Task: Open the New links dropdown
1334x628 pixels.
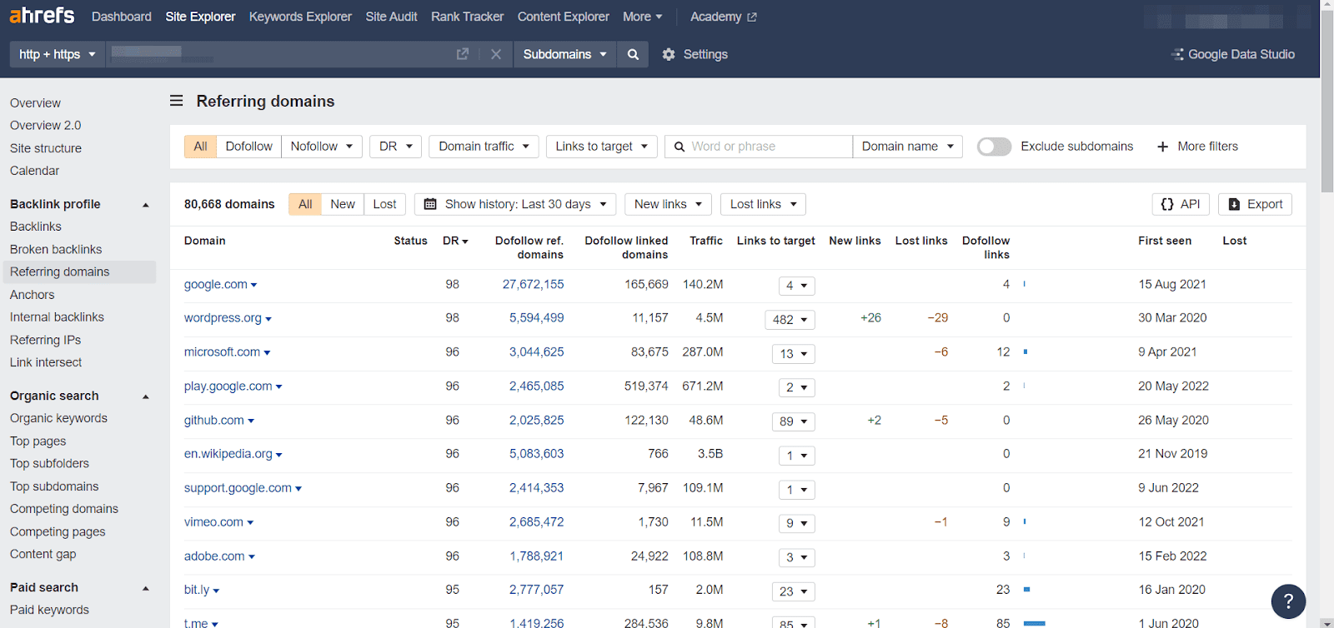Action: pyautogui.click(x=668, y=204)
